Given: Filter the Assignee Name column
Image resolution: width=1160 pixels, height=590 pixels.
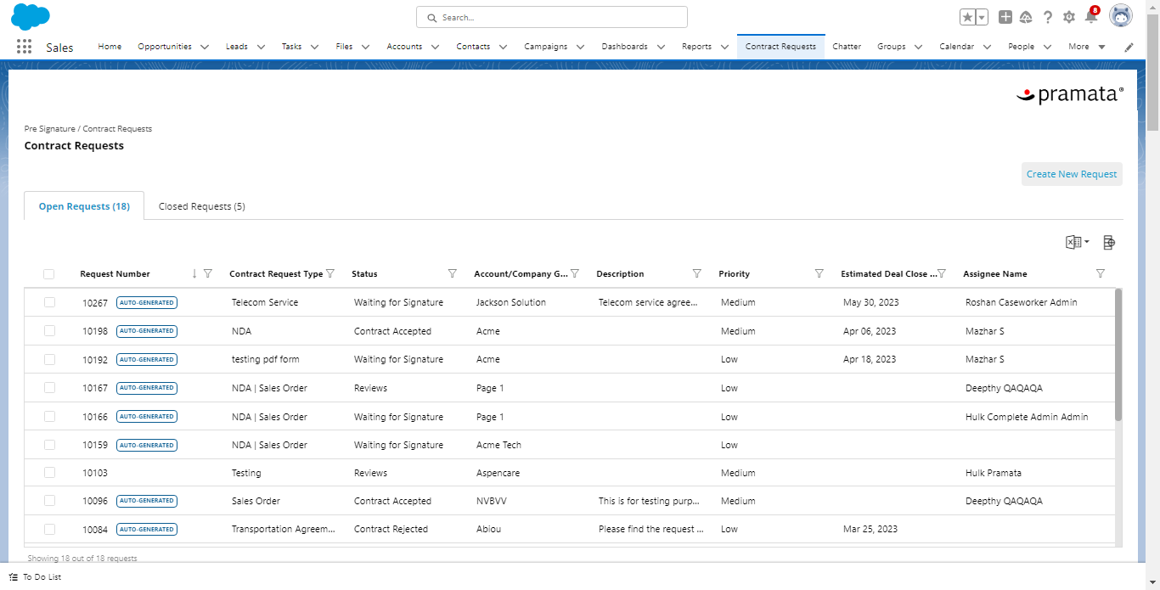Looking at the screenshot, I should pyautogui.click(x=1101, y=273).
